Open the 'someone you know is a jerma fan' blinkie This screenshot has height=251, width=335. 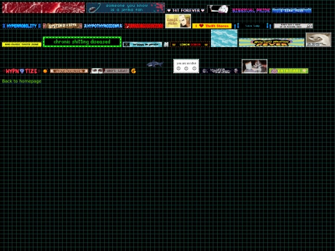tap(125, 7)
